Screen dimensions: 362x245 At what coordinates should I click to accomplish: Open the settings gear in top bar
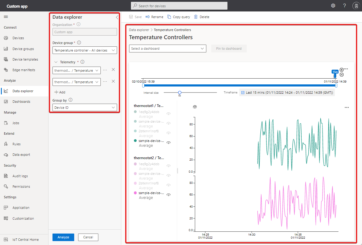333,6
